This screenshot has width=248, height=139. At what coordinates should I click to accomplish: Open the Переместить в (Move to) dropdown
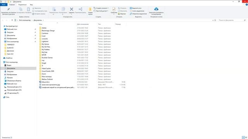pyautogui.click(x=54, y=11)
